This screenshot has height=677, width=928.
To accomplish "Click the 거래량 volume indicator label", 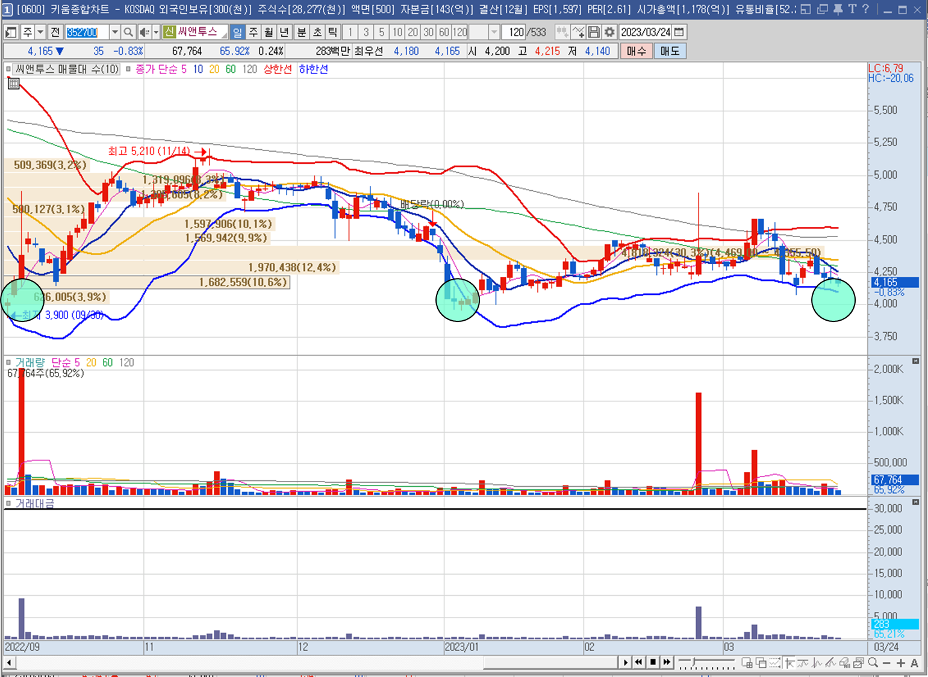I will pyautogui.click(x=30, y=363).
